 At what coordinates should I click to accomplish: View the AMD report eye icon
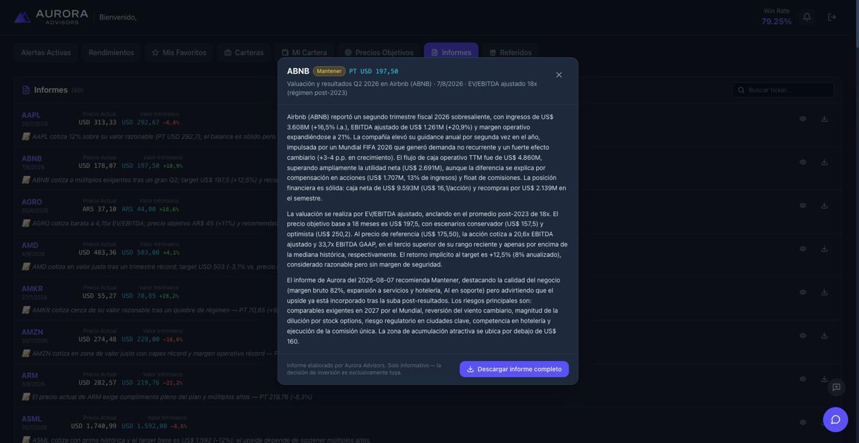(x=803, y=249)
